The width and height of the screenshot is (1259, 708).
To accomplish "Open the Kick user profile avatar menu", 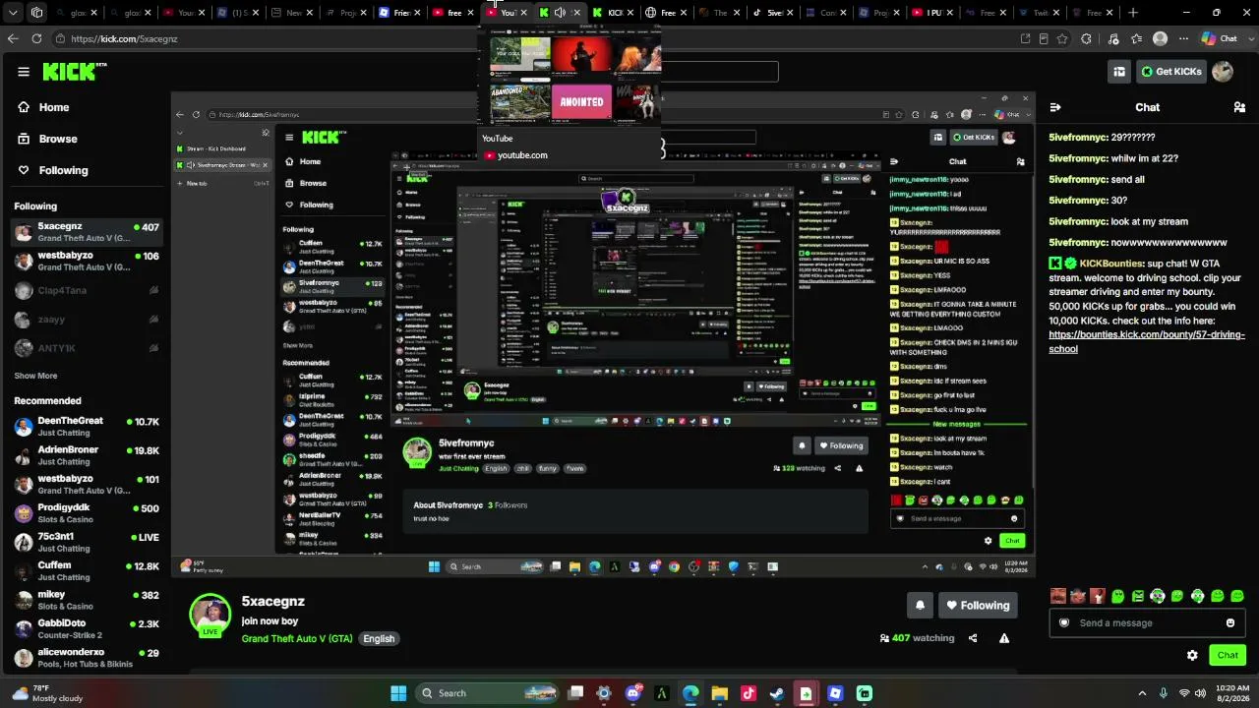I will click(x=1223, y=71).
